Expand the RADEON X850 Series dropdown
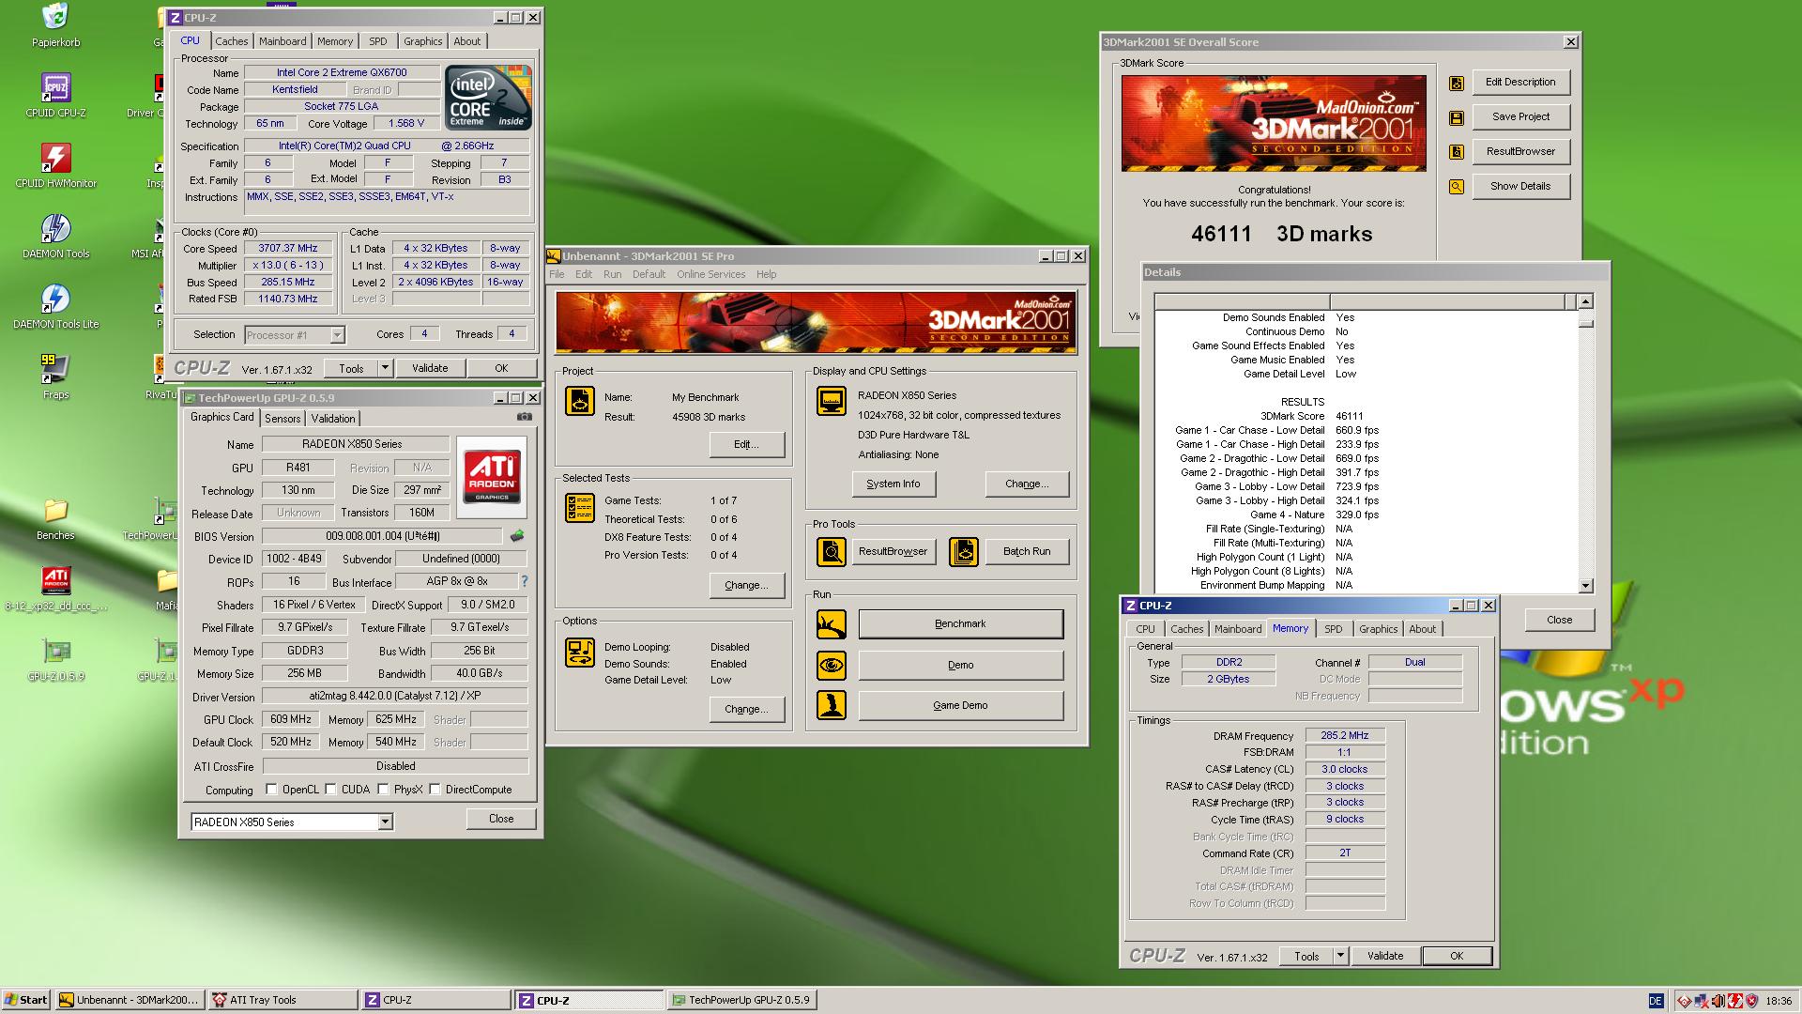 coord(385,822)
